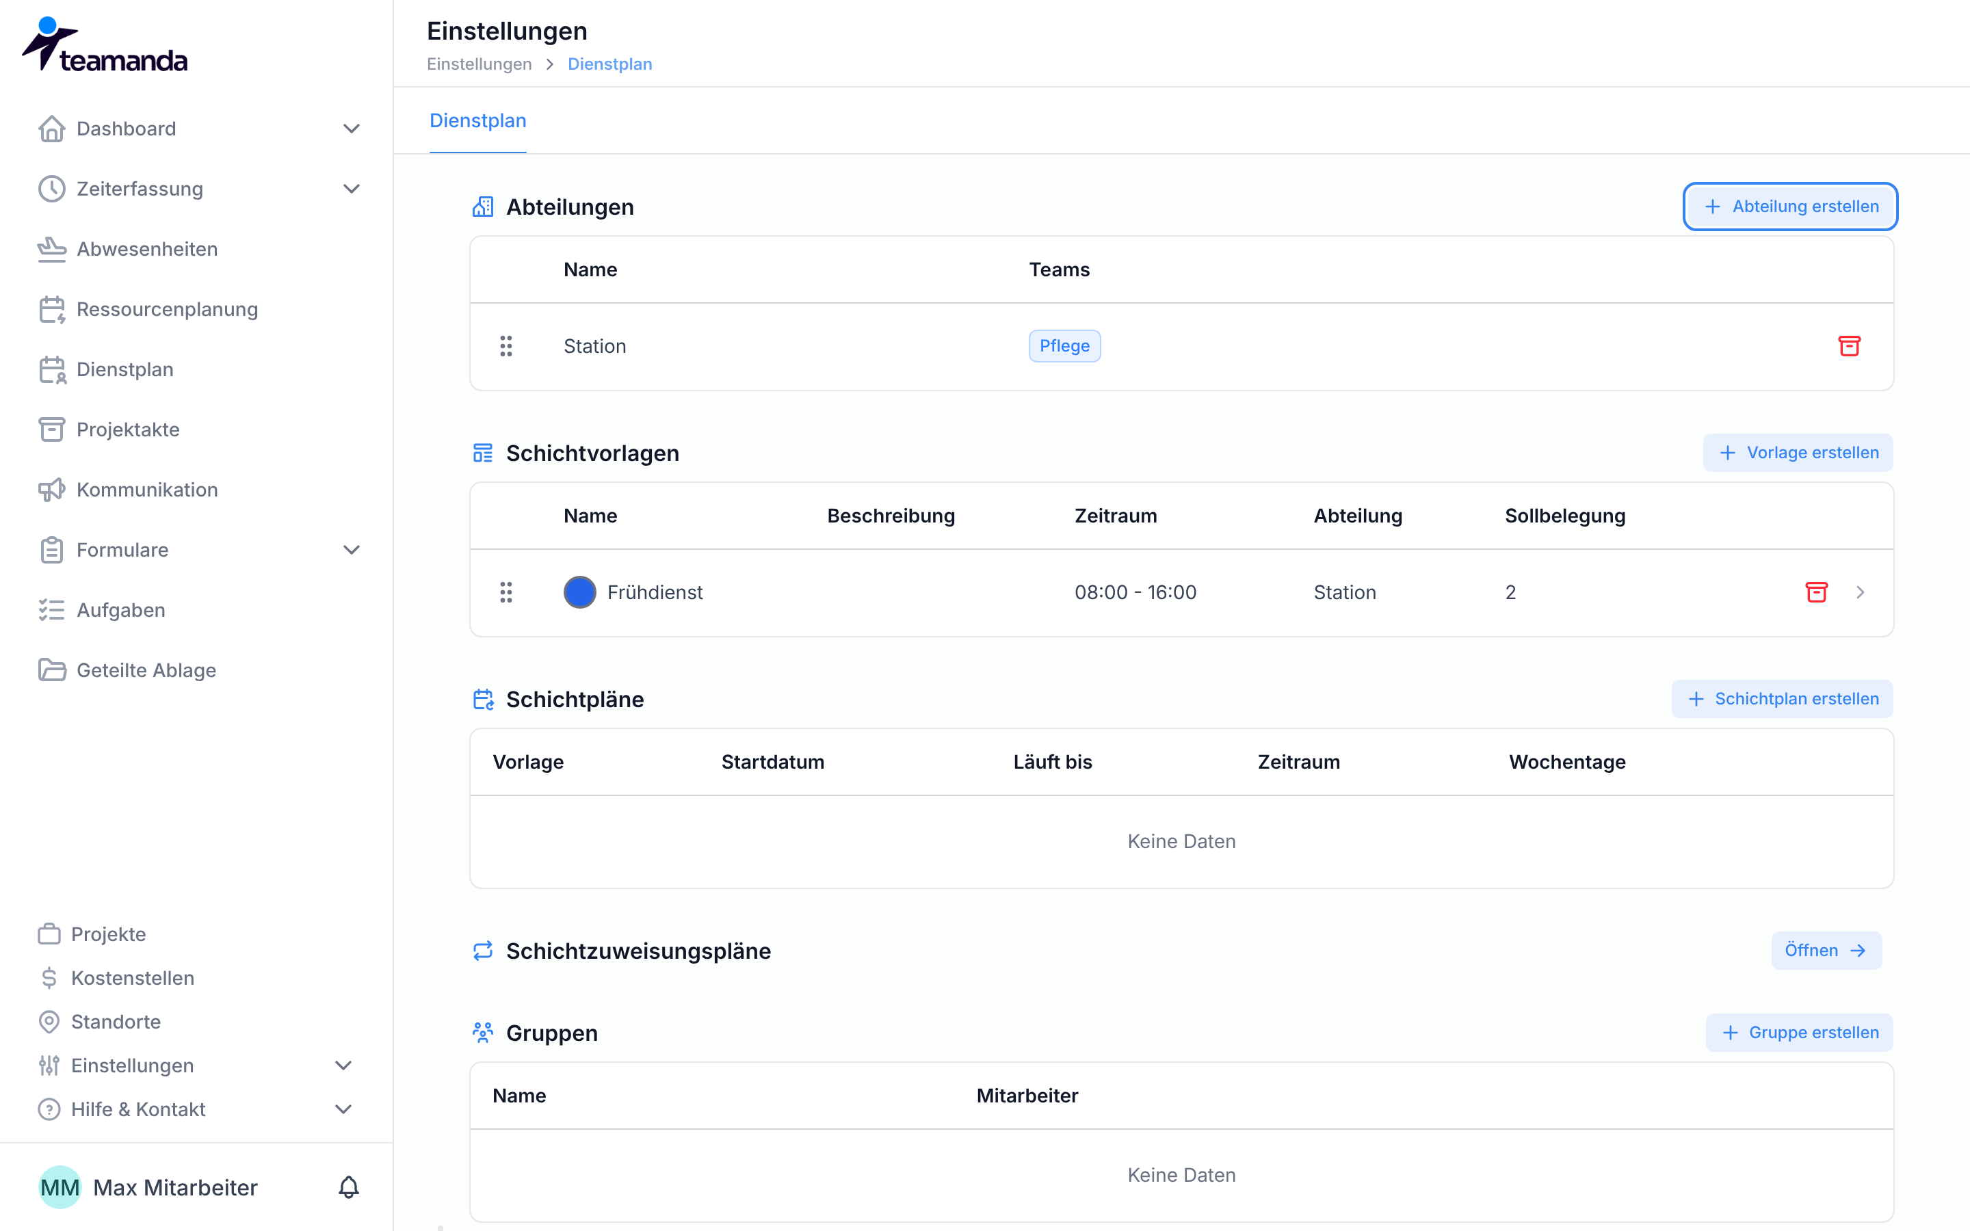This screenshot has height=1231, width=1970.
Task: Open the Dashboard house icon
Action: [x=51, y=129]
